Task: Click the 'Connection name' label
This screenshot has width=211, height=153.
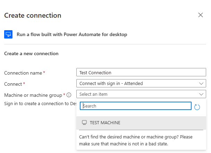Action: pyautogui.click(x=23, y=73)
